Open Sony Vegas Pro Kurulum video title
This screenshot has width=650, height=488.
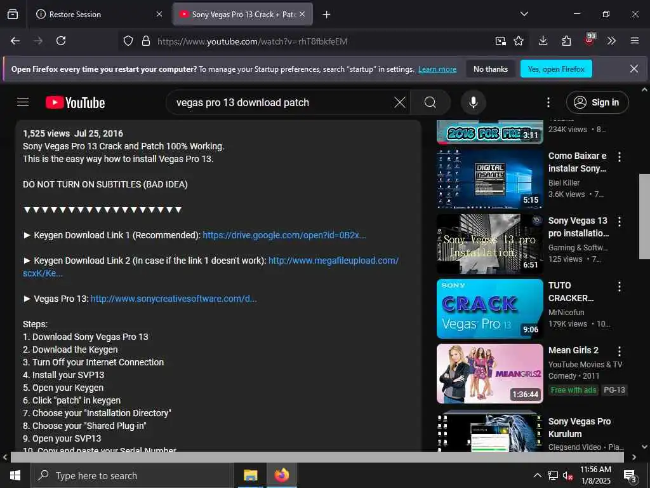(580, 428)
